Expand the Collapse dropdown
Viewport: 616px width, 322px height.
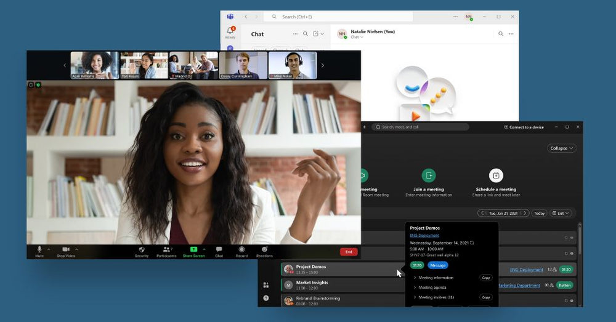pos(561,148)
